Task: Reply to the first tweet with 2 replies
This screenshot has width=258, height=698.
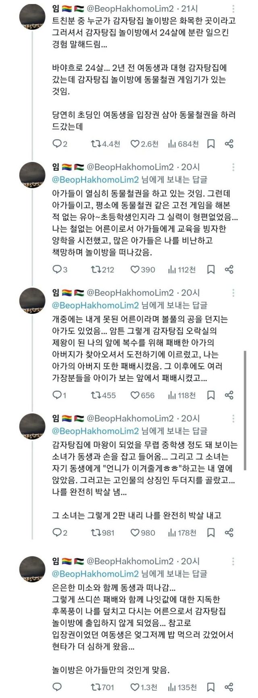Action: 57,144
